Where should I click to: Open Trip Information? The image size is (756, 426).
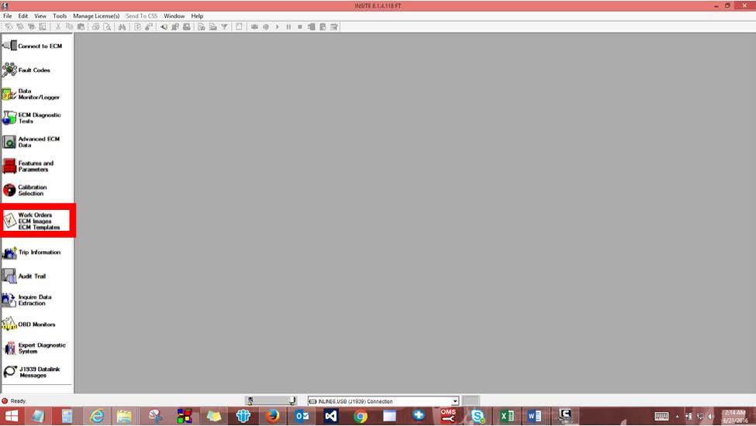click(32, 253)
